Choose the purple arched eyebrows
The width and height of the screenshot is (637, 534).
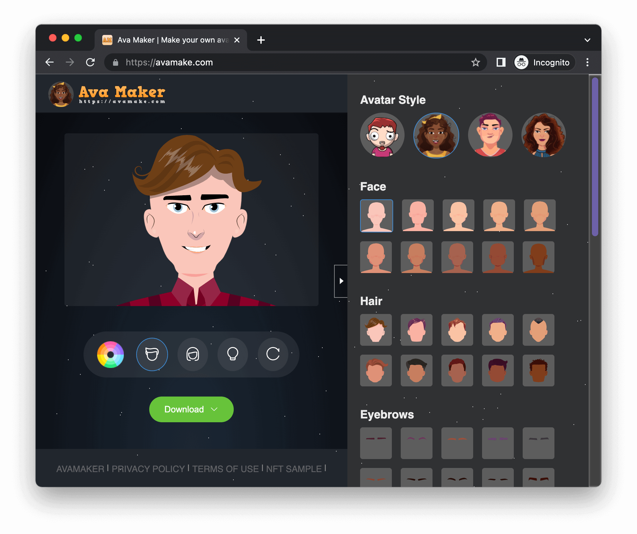coord(417,443)
